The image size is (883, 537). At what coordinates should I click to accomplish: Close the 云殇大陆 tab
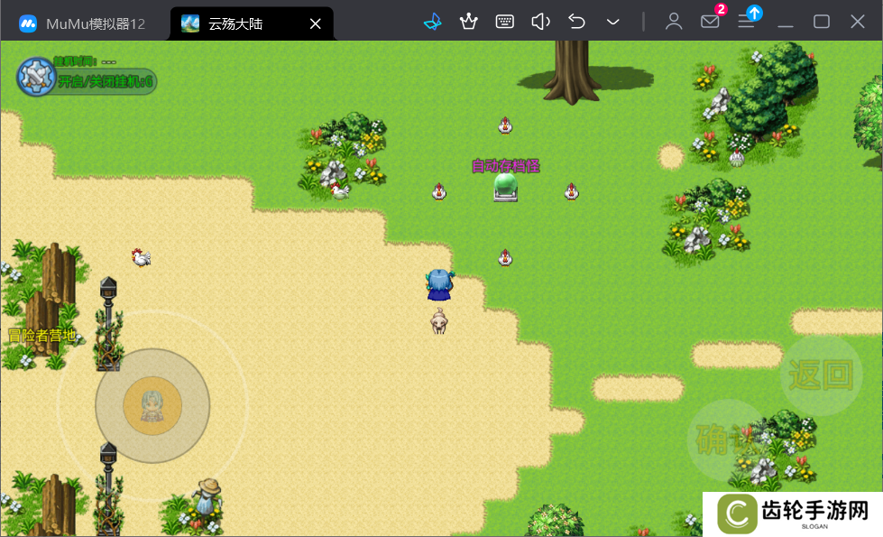[x=316, y=23]
